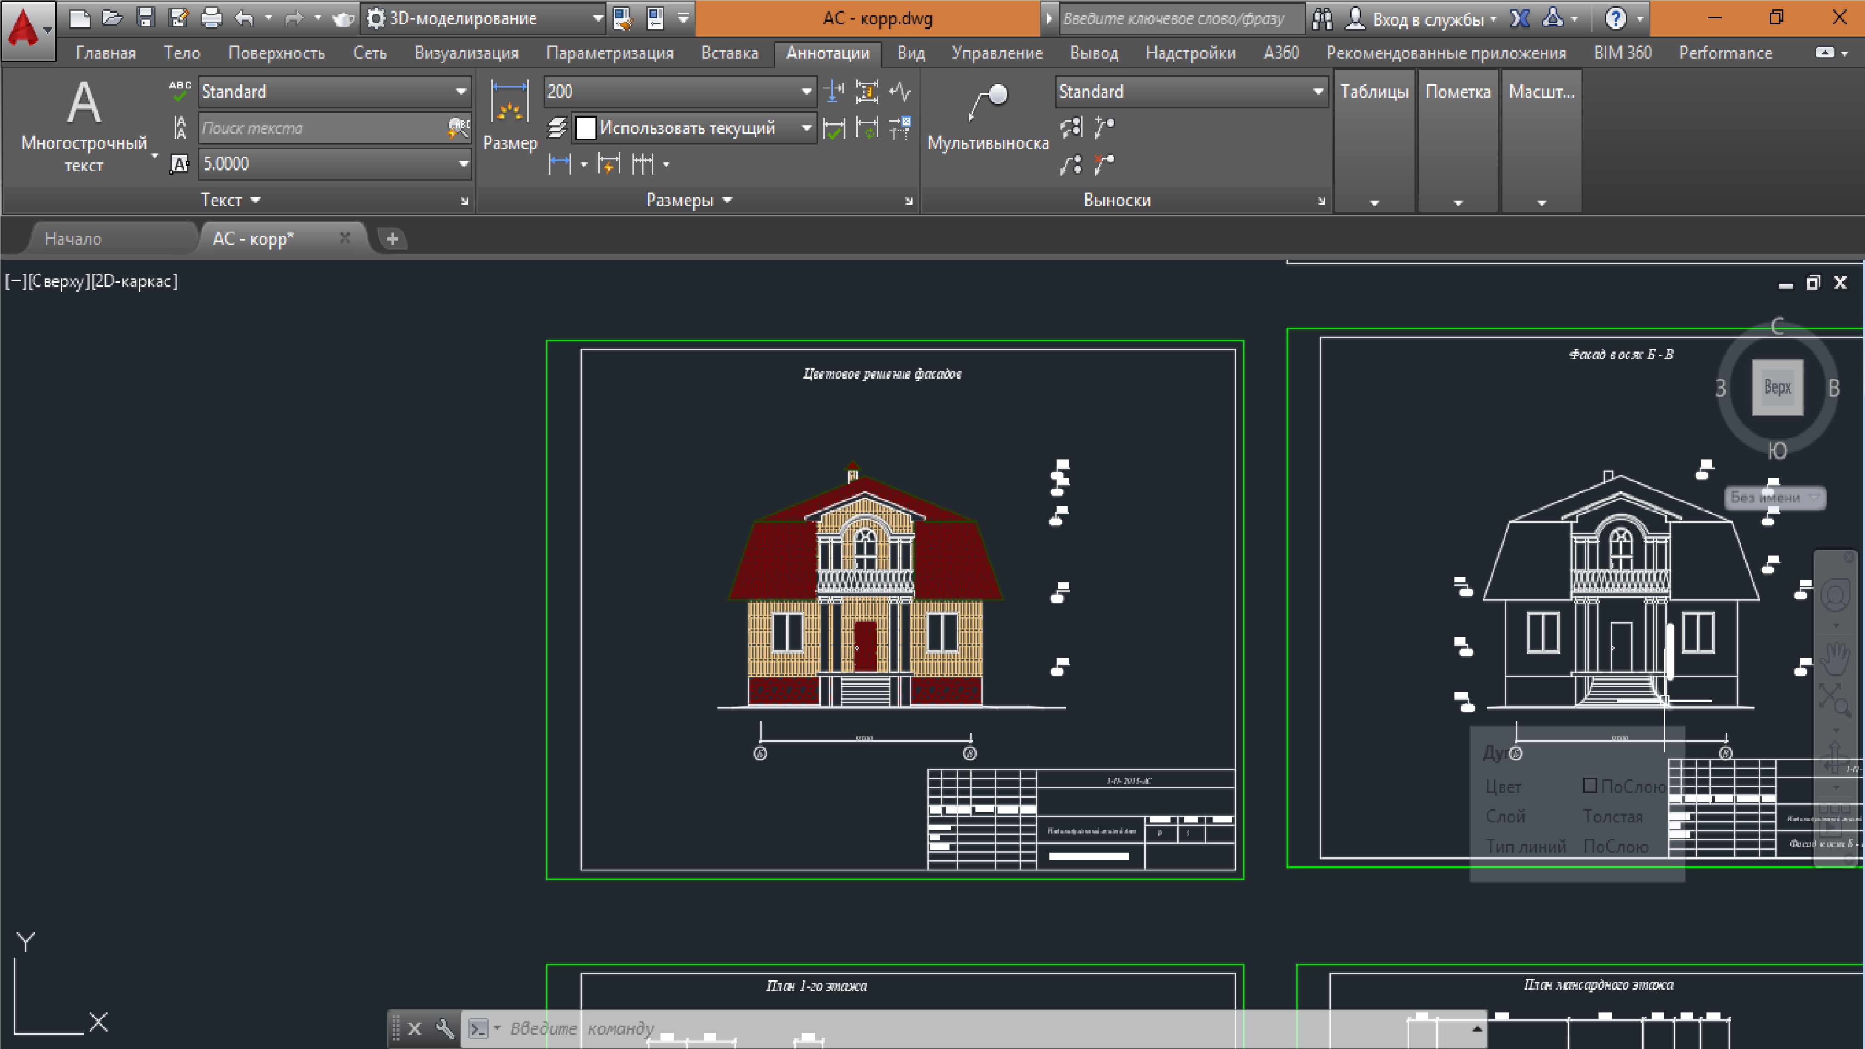Click the quick dimension lightning icon

(x=609, y=164)
